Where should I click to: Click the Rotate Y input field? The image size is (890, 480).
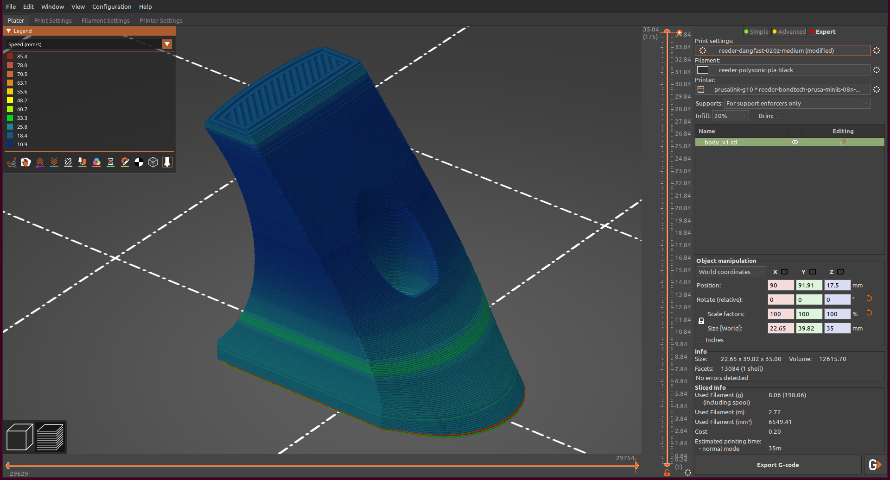tap(809, 300)
